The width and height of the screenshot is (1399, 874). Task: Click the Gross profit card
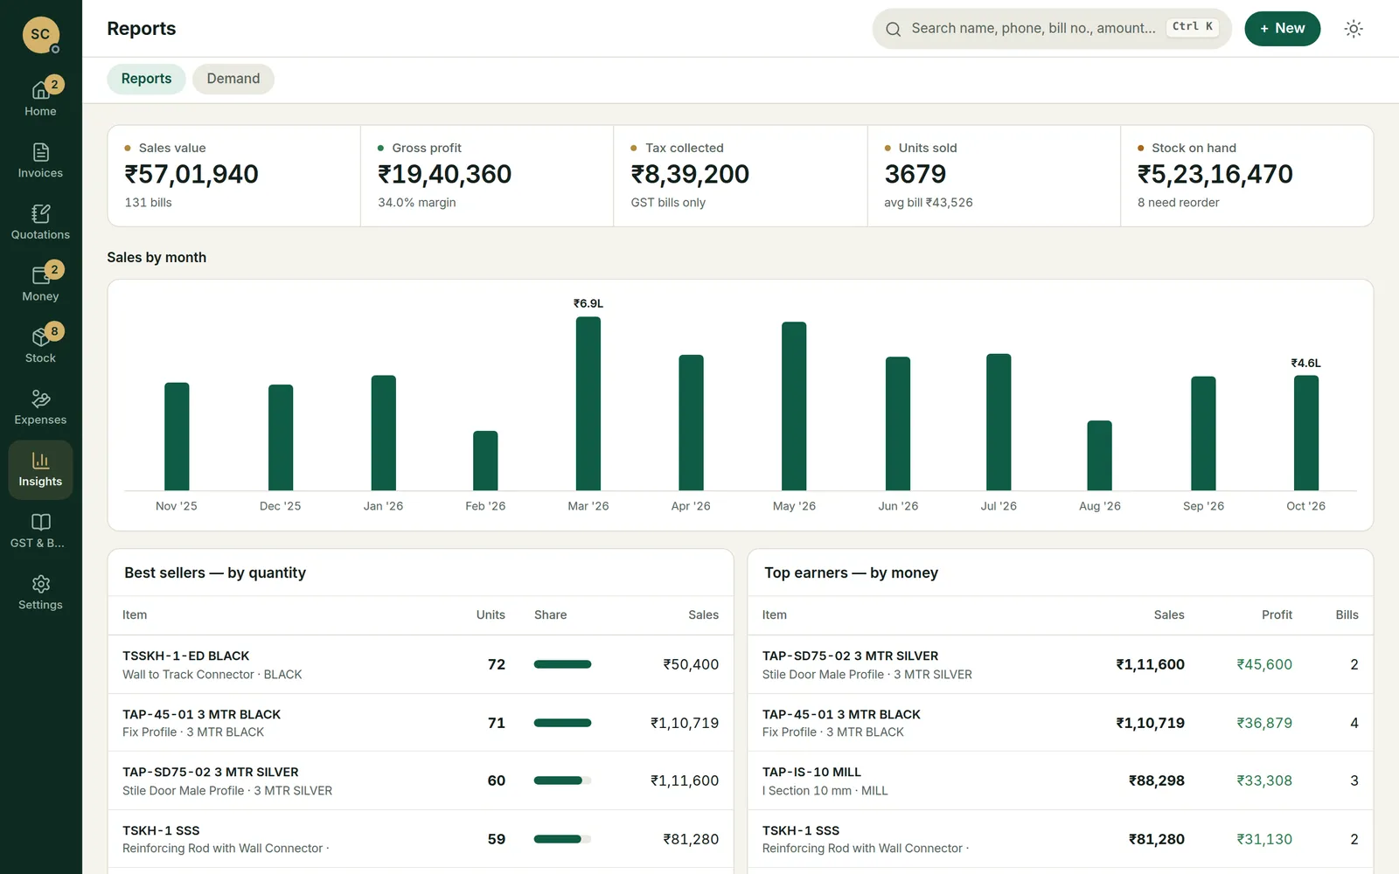487,176
